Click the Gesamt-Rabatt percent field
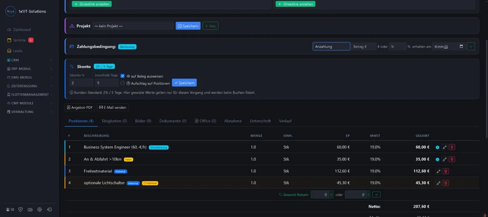Image resolution: width=488 pixels, height=217 pixels. click(320, 195)
